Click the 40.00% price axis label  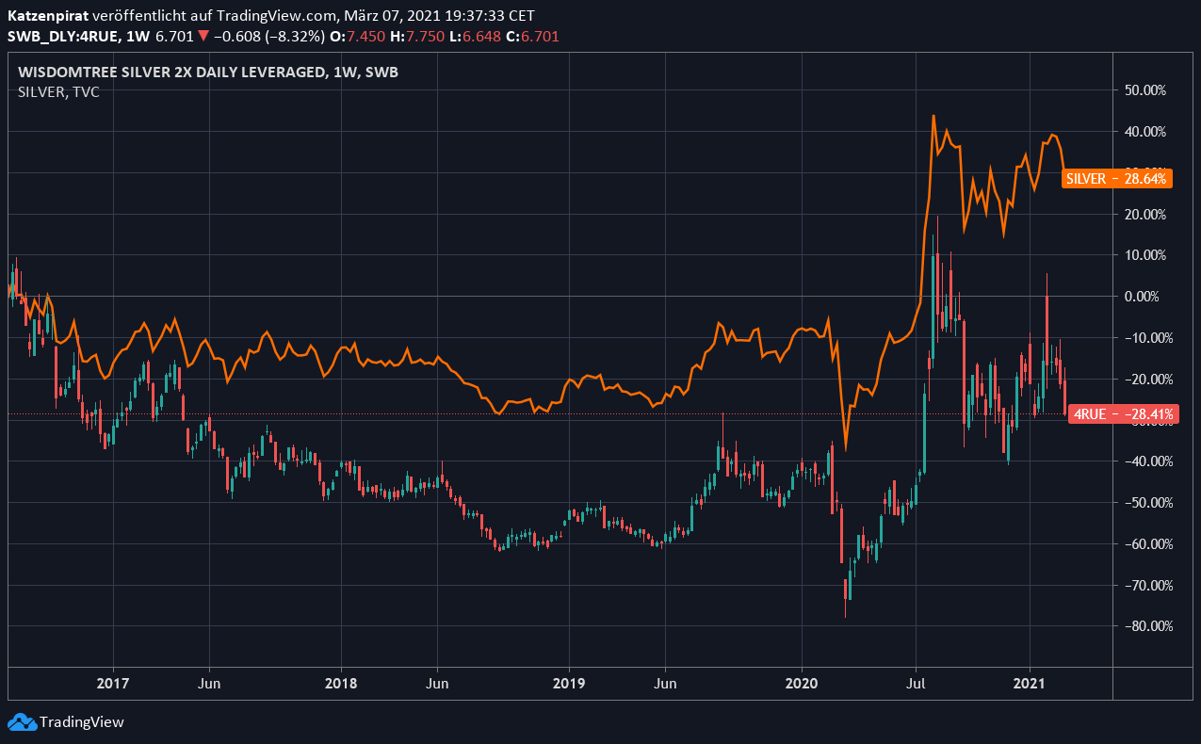click(1146, 132)
